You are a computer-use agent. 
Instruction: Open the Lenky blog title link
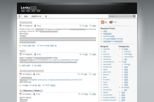click(x=29, y=8)
